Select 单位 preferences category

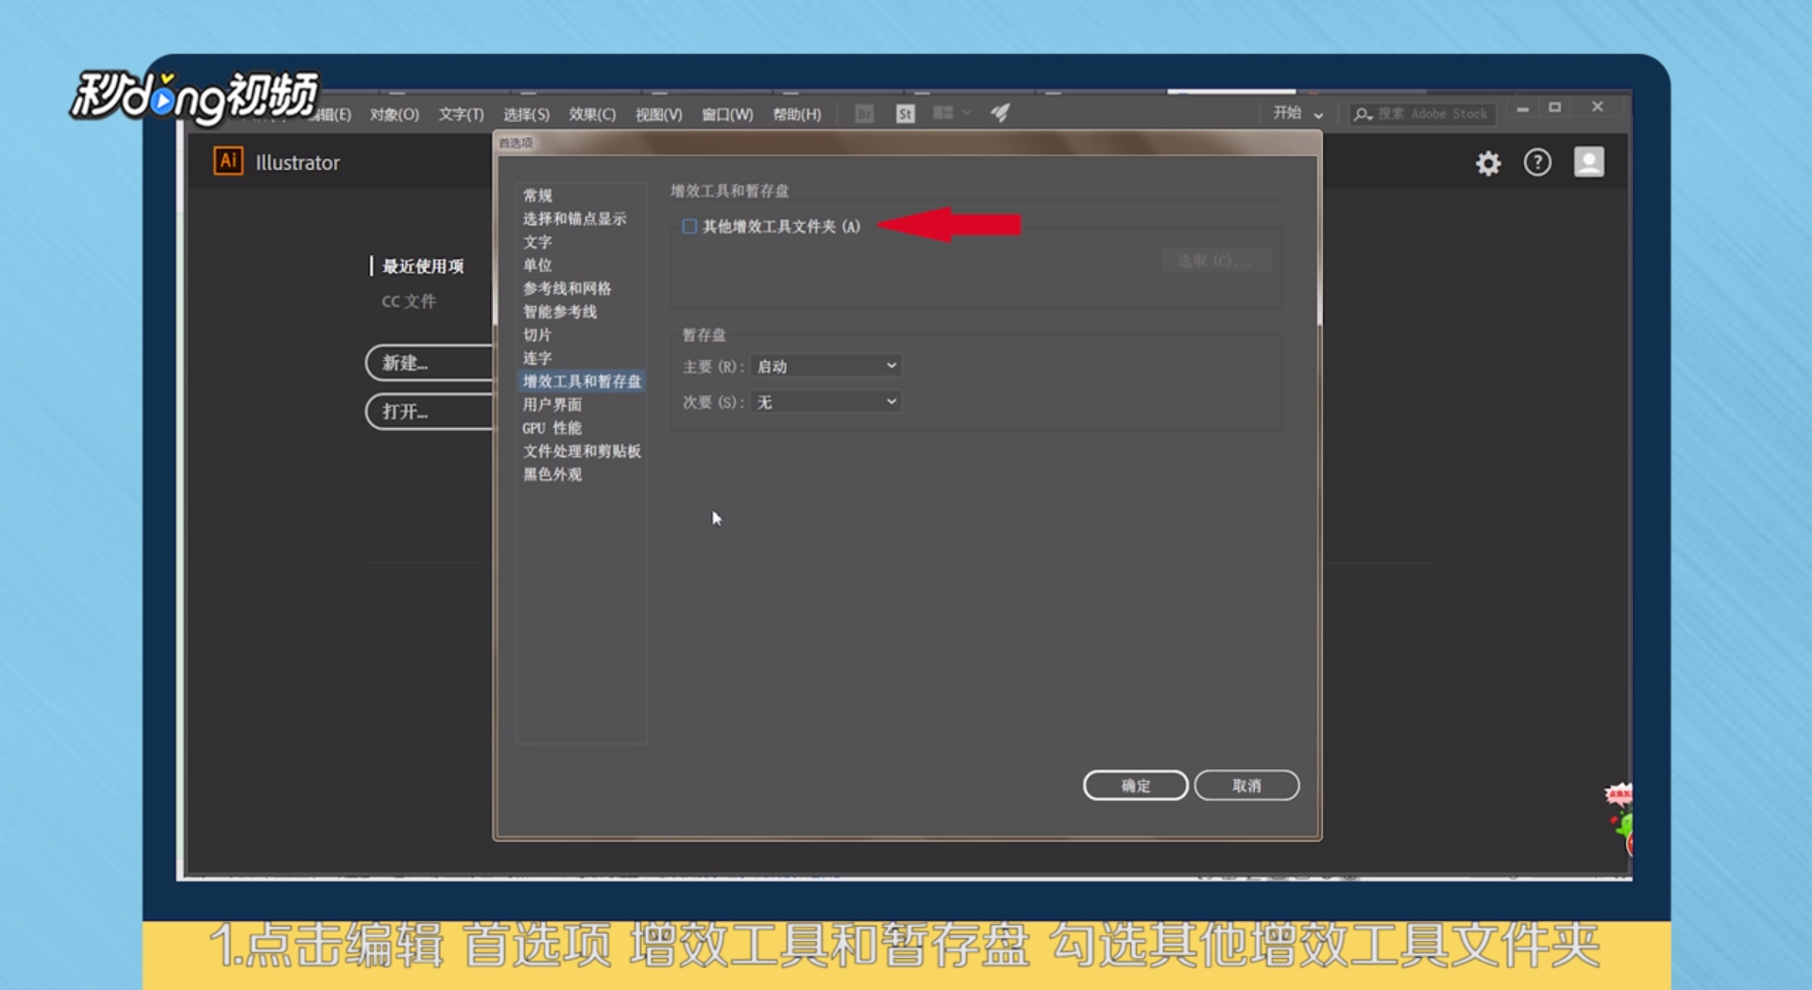pyautogui.click(x=537, y=265)
